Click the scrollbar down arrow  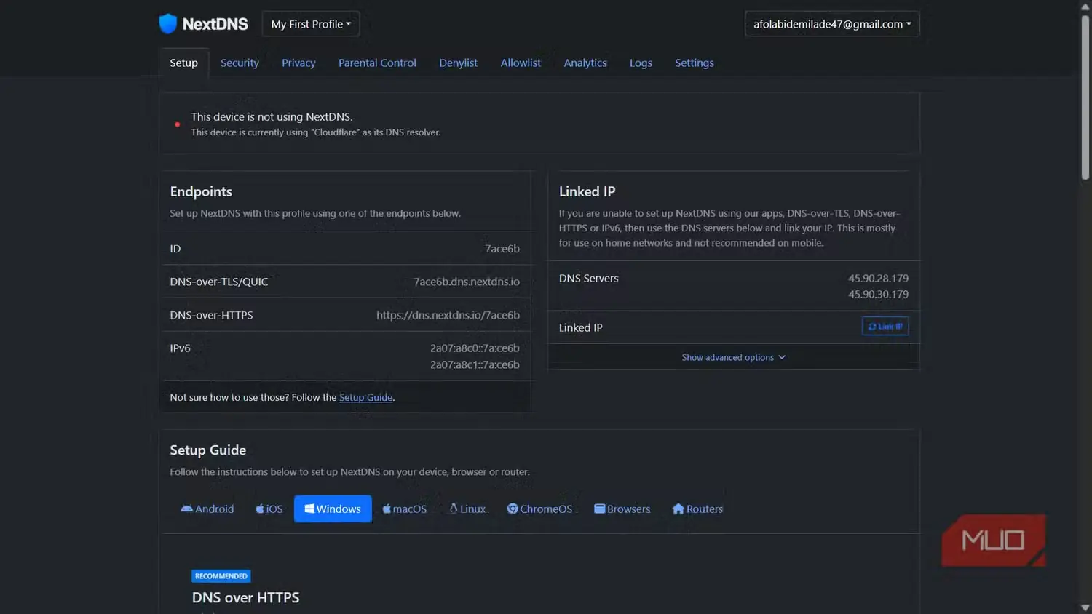1085,607
